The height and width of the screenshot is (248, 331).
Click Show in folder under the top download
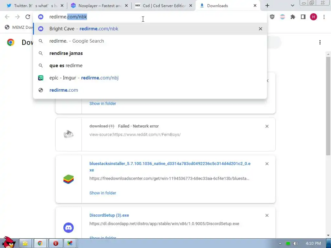tap(103, 104)
